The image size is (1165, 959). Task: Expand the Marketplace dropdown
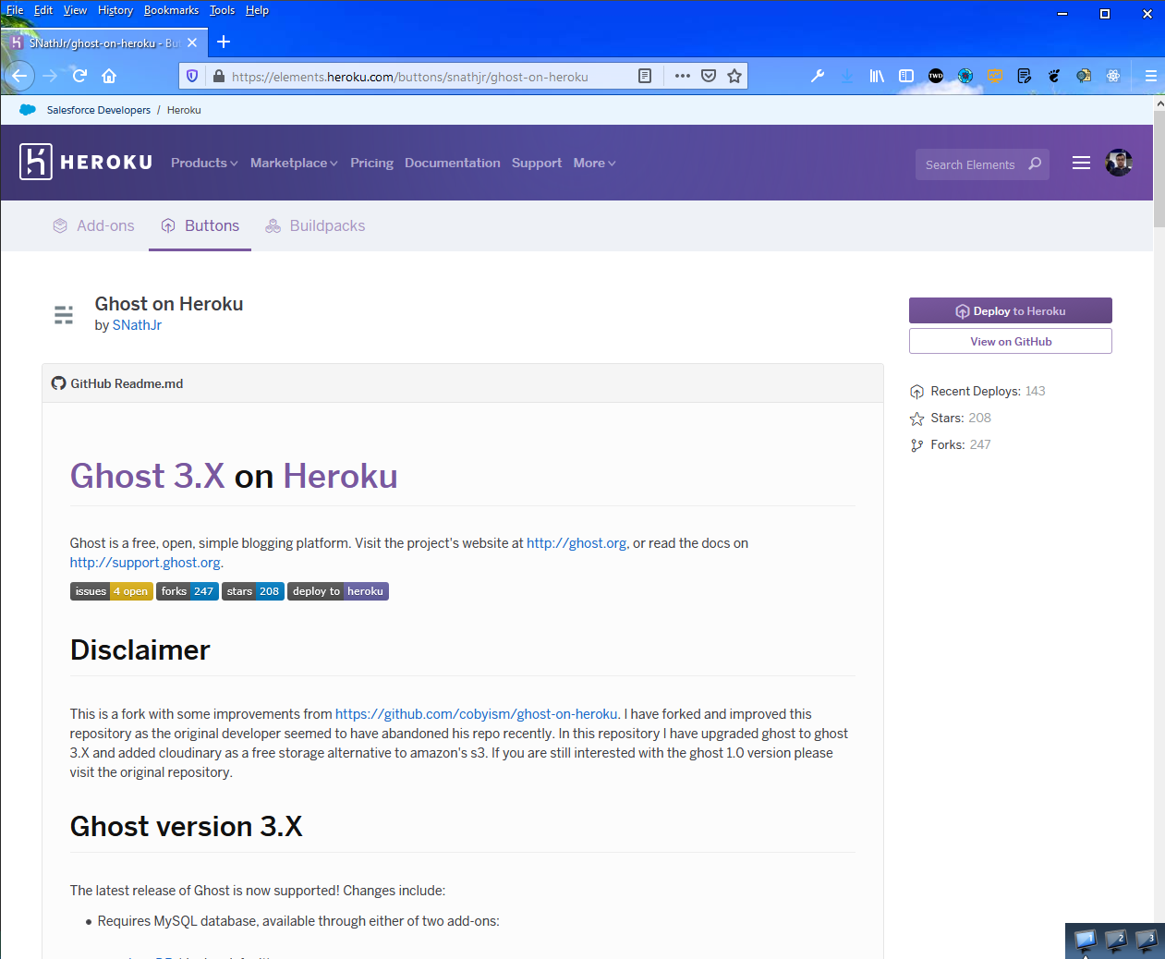[x=294, y=163]
